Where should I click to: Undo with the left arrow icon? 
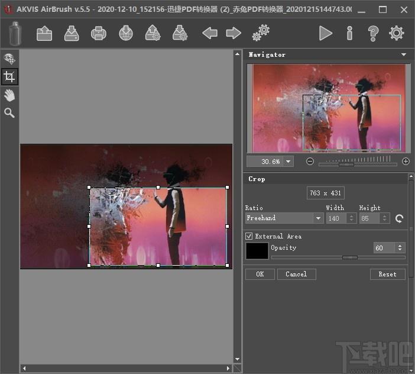coord(210,33)
